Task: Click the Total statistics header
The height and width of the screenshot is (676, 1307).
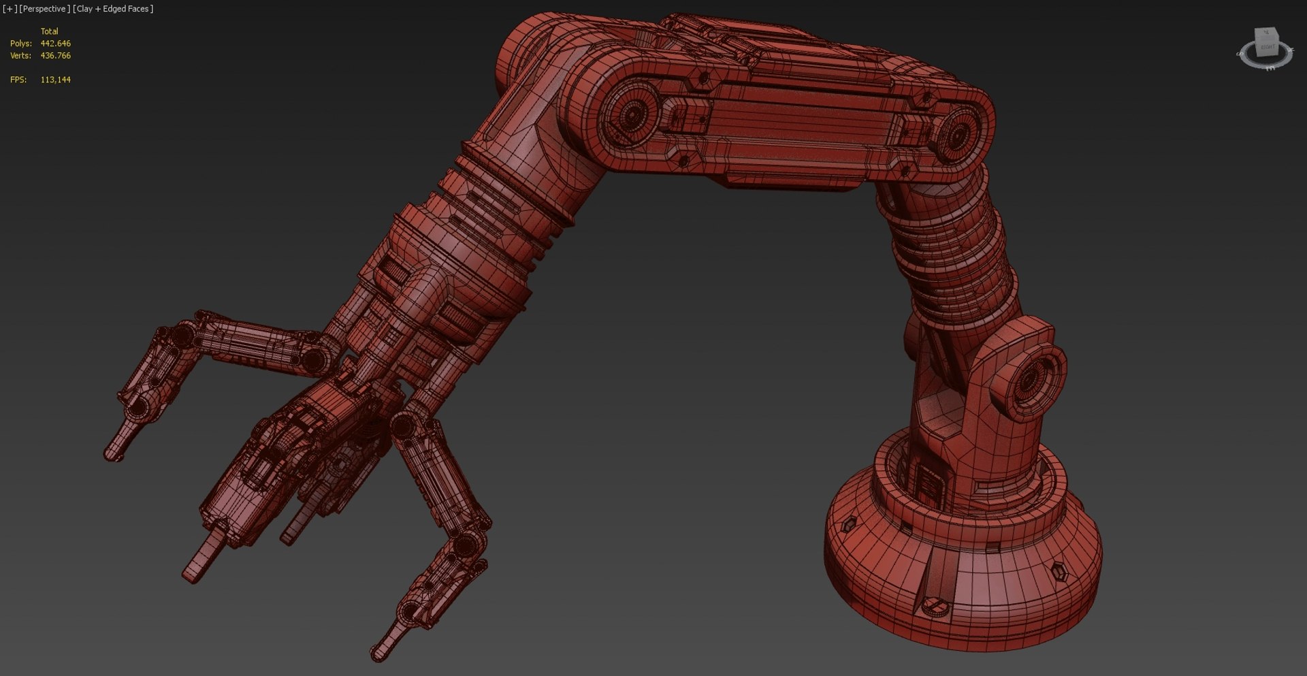Action: (50, 31)
